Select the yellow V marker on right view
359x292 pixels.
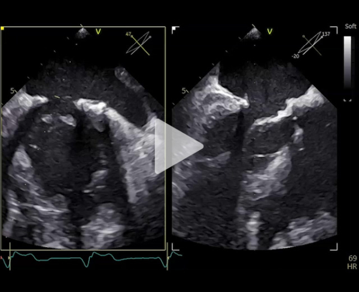(270, 31)
